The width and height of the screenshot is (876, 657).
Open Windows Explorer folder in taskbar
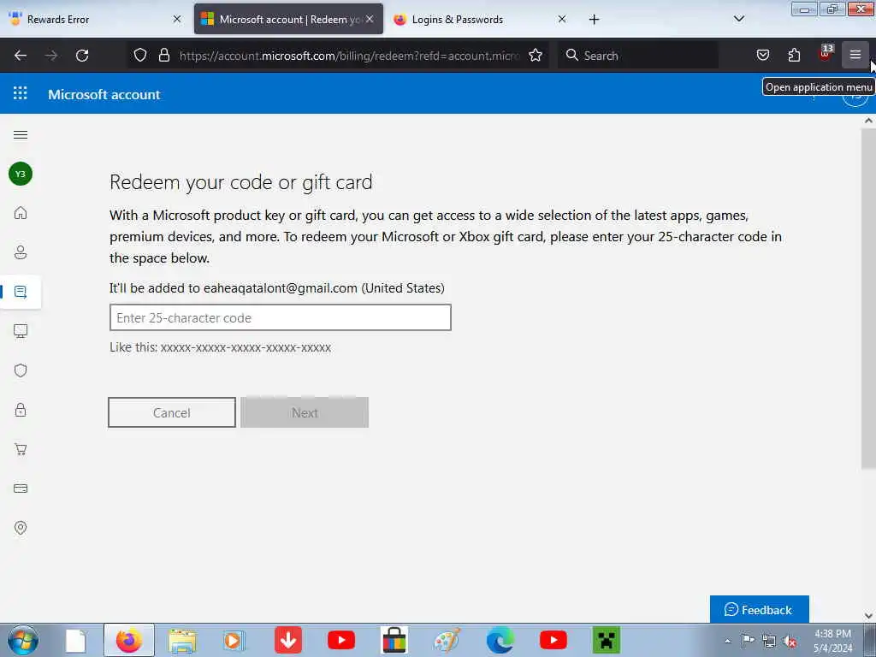coord(182,641)
